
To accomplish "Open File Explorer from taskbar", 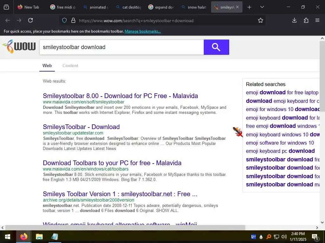I will 39,237.
